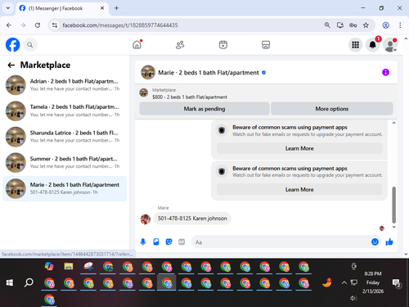Show hidden system tray icons
Image resolution: width=409 pixels, height=307 pixels.
(x=344, y=282)
